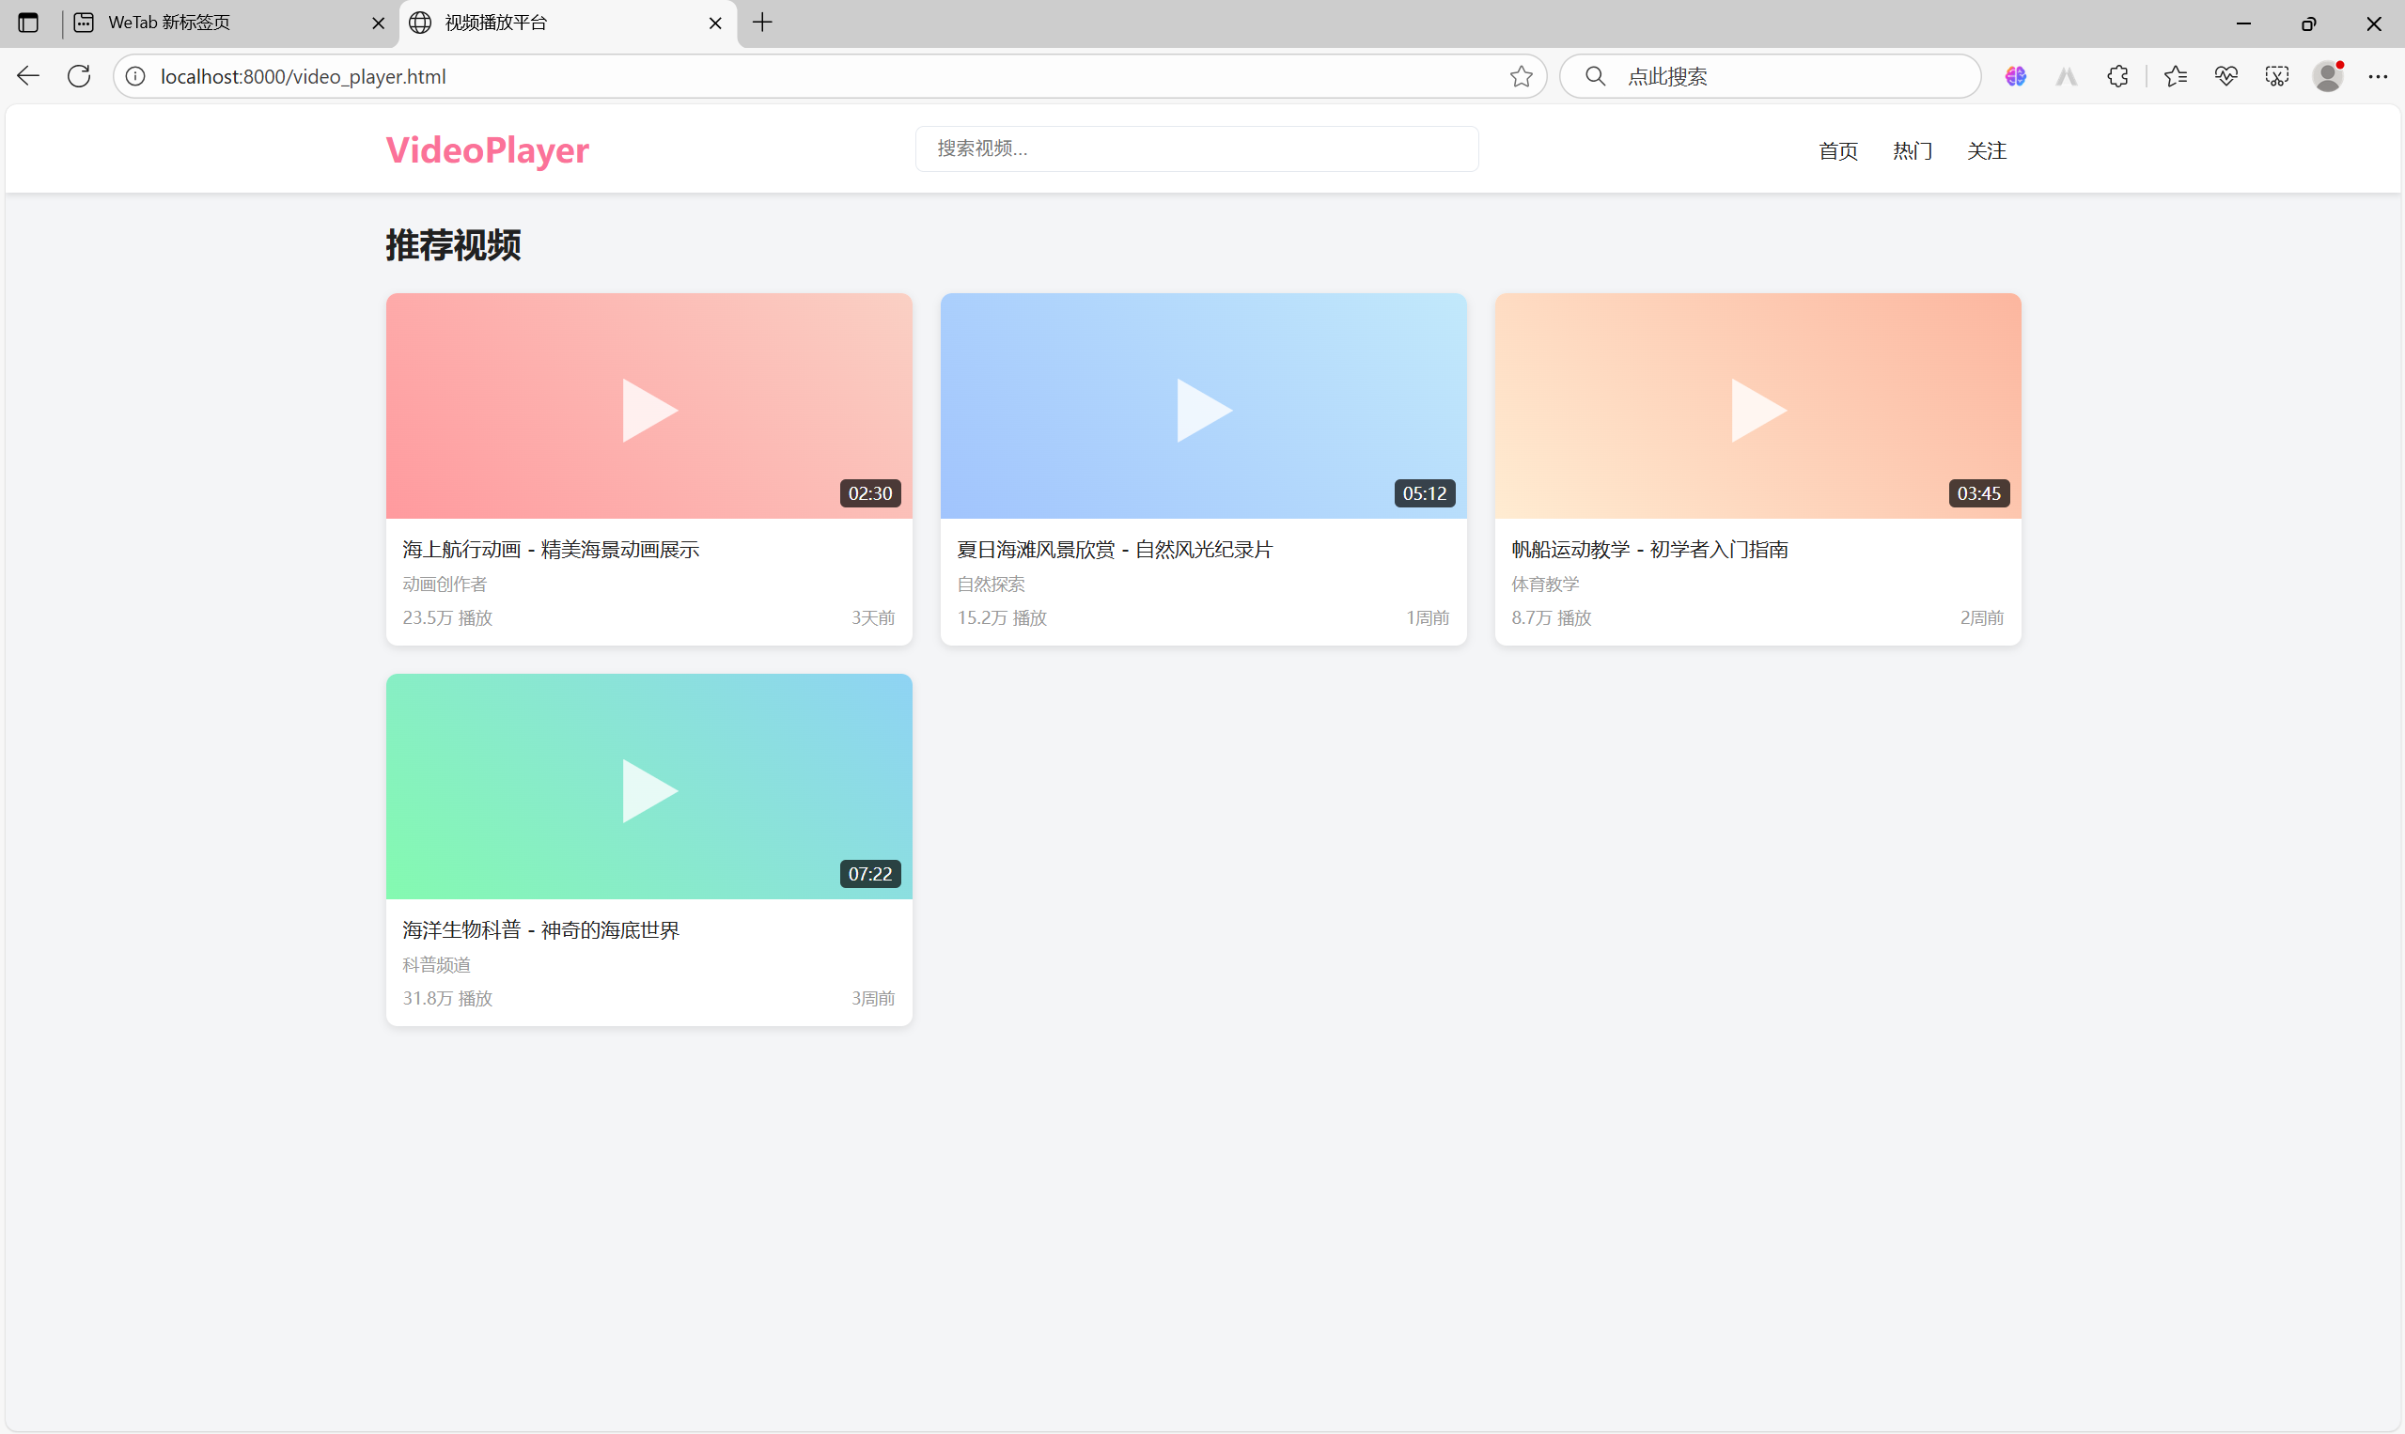The height and width of the screenshot is (1434, 2405).
Task: Open the Extensions puzzle icon
Action: tap(2117, 76)
